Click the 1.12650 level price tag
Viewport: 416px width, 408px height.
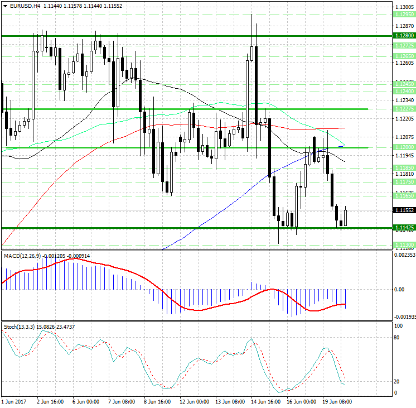404,56
